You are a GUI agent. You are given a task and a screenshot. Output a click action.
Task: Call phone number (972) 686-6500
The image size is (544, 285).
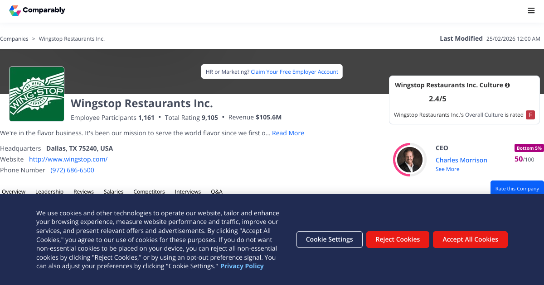tap(72, 170)
